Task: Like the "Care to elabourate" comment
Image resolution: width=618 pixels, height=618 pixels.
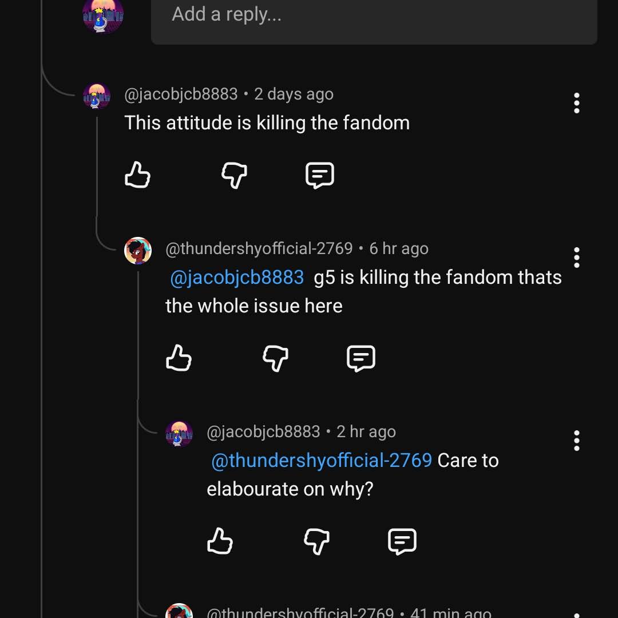Action: click(x=220, y=541)
